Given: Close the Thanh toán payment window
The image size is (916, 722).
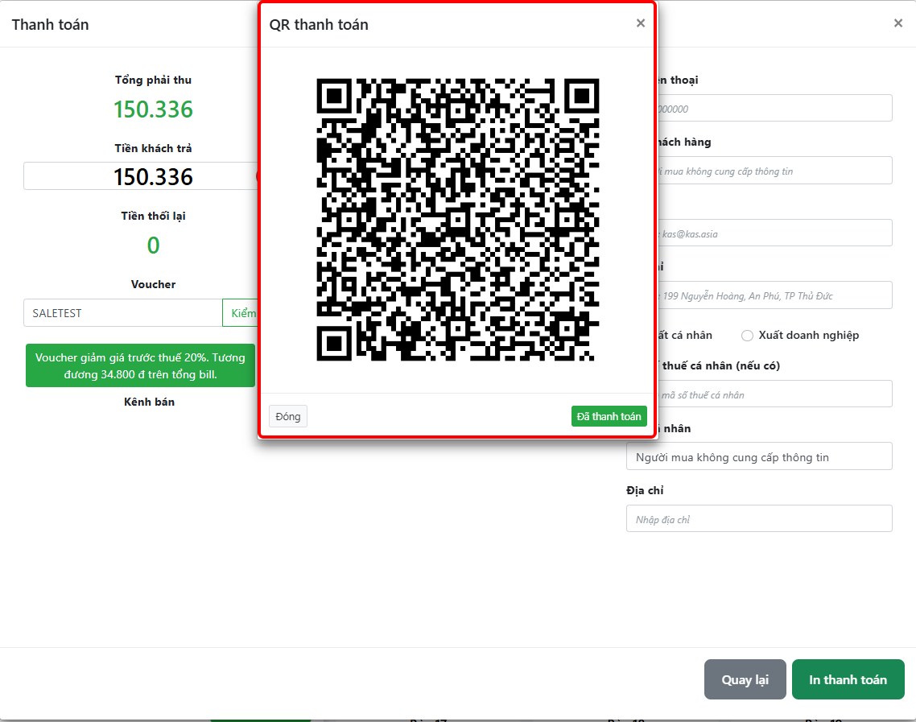Looking at the screenshot, I should pos(897,23).
